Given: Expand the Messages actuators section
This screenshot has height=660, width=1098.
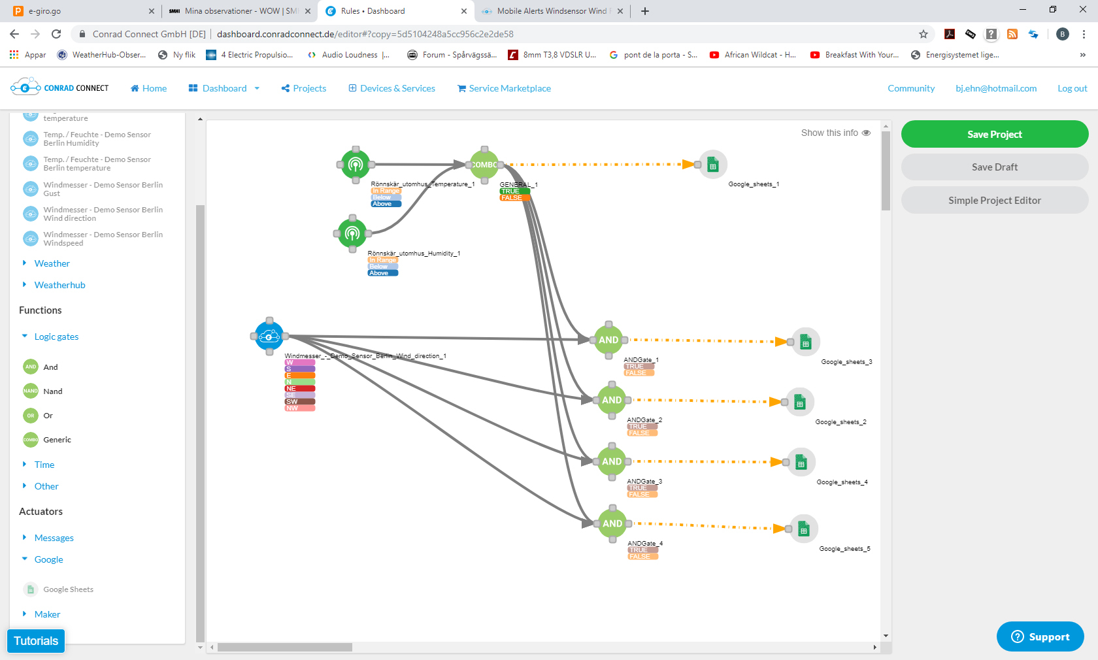Looking at the screenshot, I should (54, 538).
